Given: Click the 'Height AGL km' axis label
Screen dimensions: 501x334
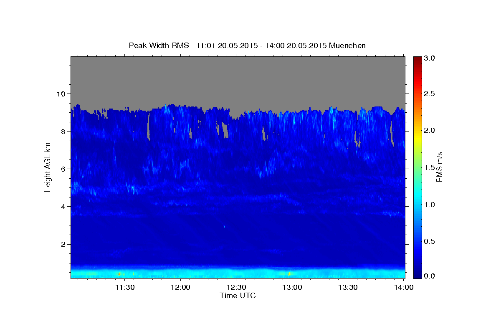Looking at the screenshot, I should [48, 167].
